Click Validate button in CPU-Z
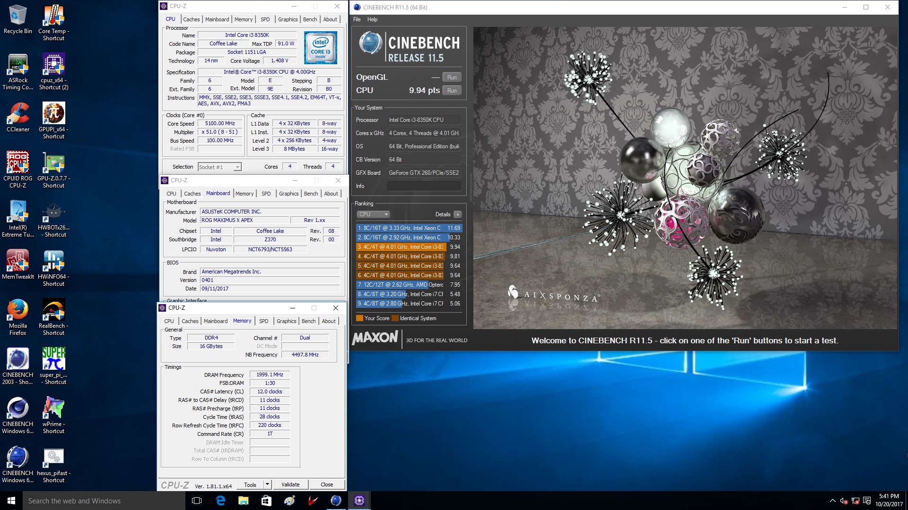The image size is (908, 510). click(x=290, y=484)
